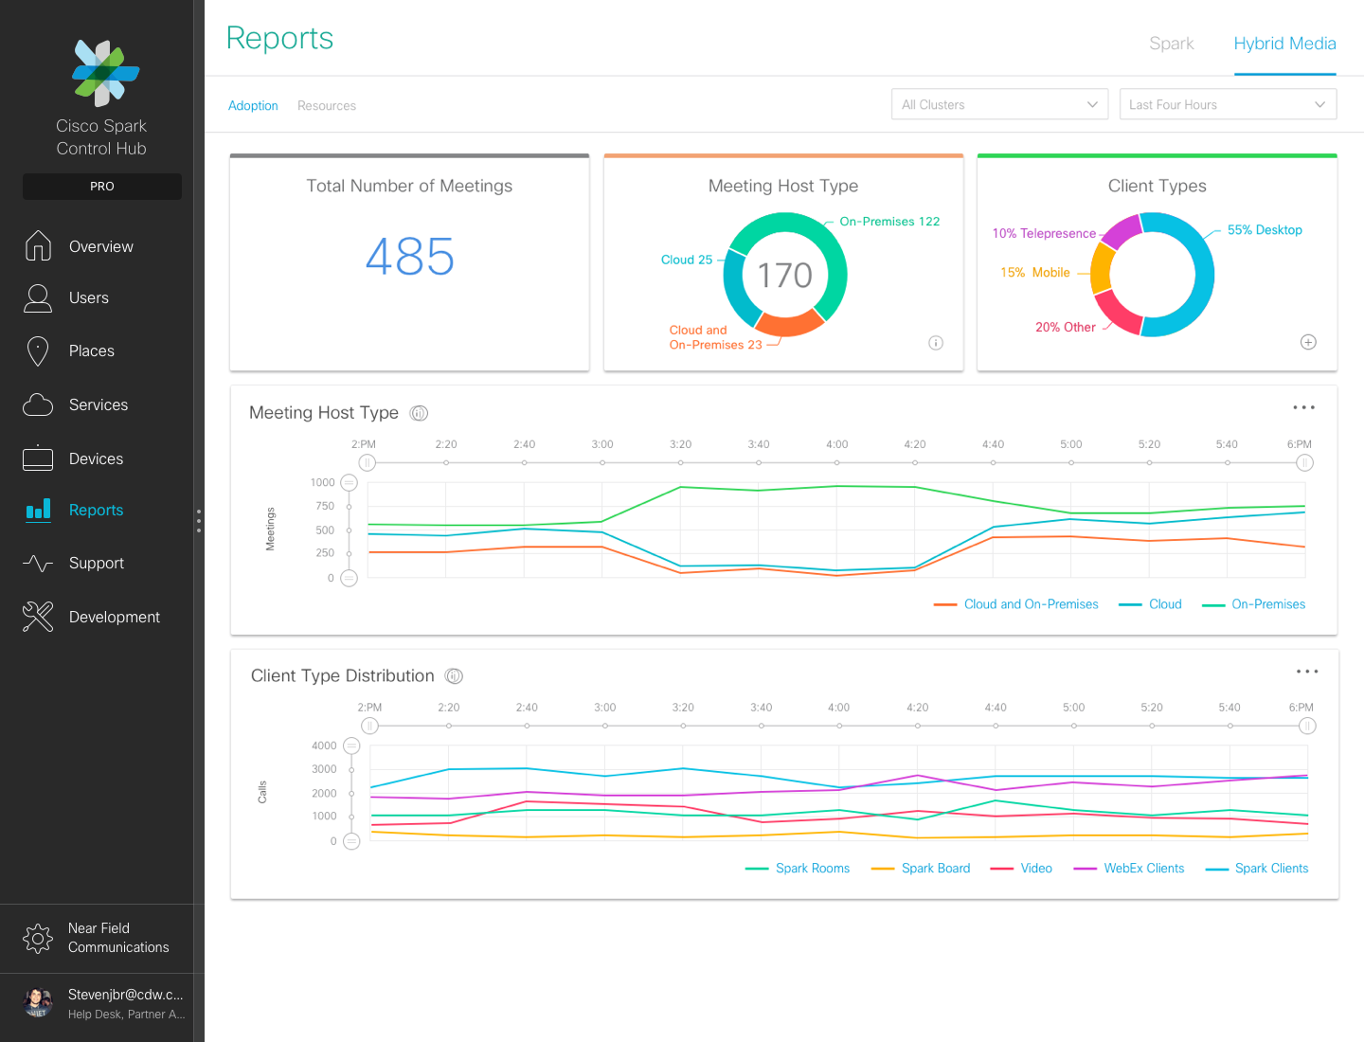Click the Development tools icon
Image resolution: width=1364 pixels, height=1042 pixels.
38,617
